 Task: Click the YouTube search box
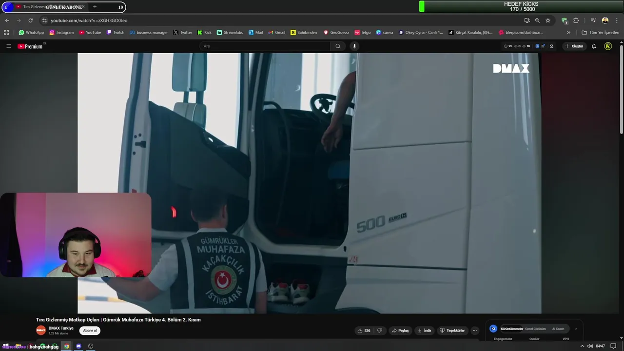265,46
